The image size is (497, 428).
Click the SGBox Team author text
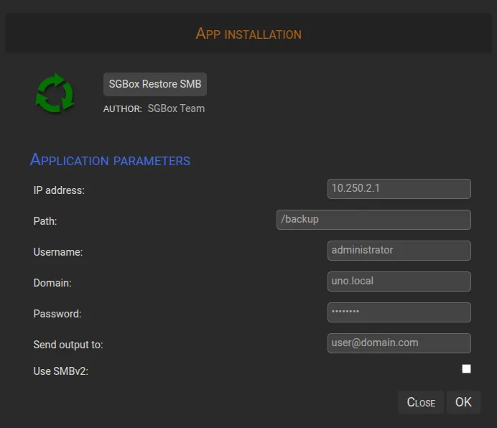tap(176, 108)
